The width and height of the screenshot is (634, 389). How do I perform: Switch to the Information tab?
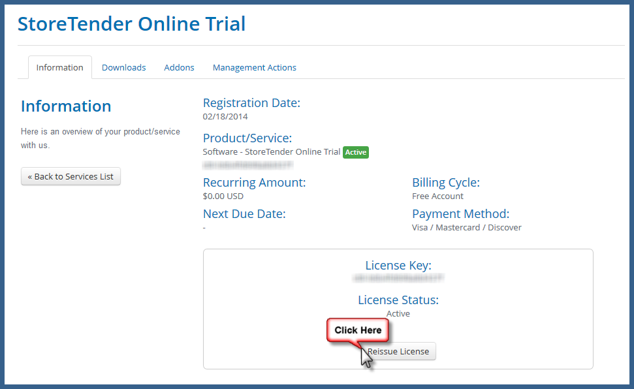click(60, 67)
